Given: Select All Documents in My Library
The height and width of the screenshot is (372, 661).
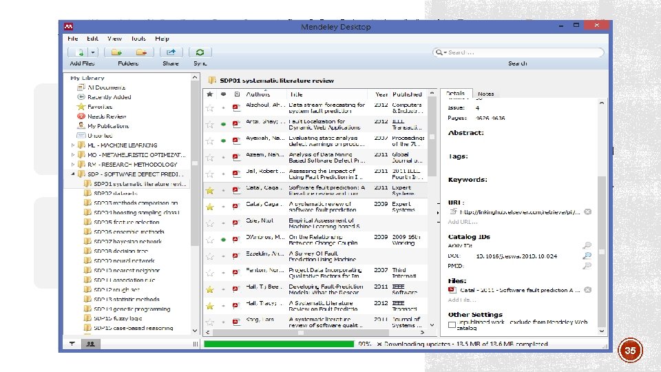Looking at the screenshot, I should tap(106, 87).
